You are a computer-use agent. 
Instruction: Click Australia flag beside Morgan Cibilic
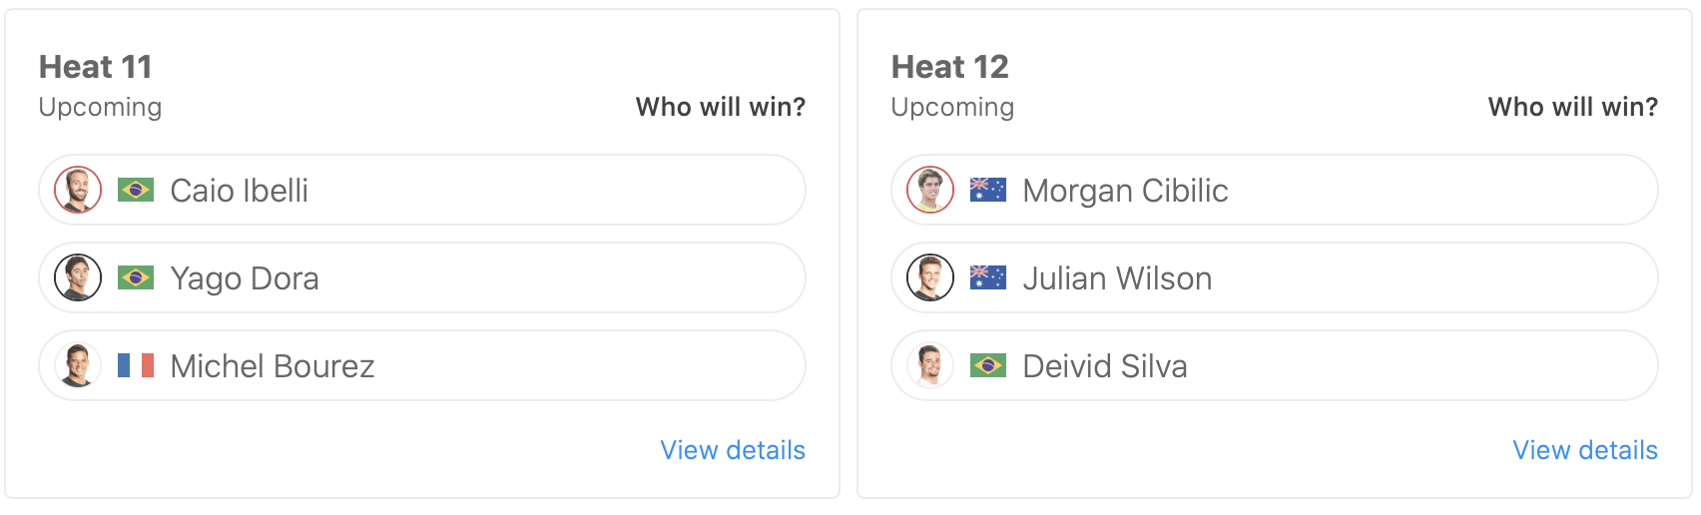coord(988,190)
